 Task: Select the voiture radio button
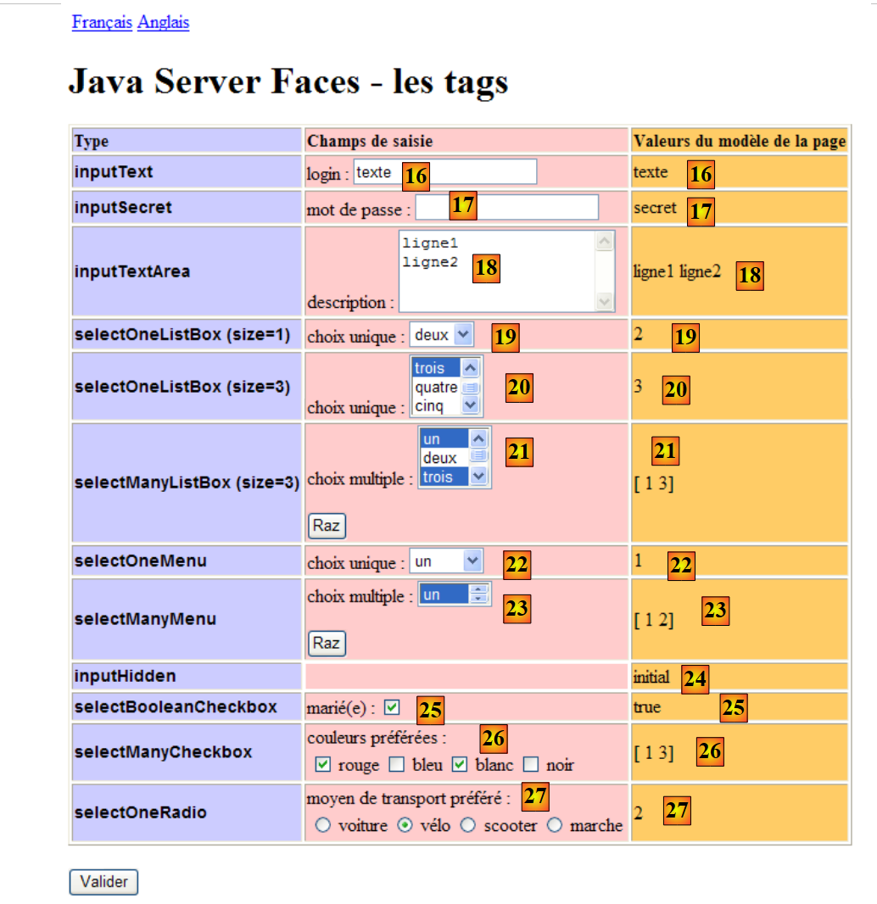coord(322,826)
